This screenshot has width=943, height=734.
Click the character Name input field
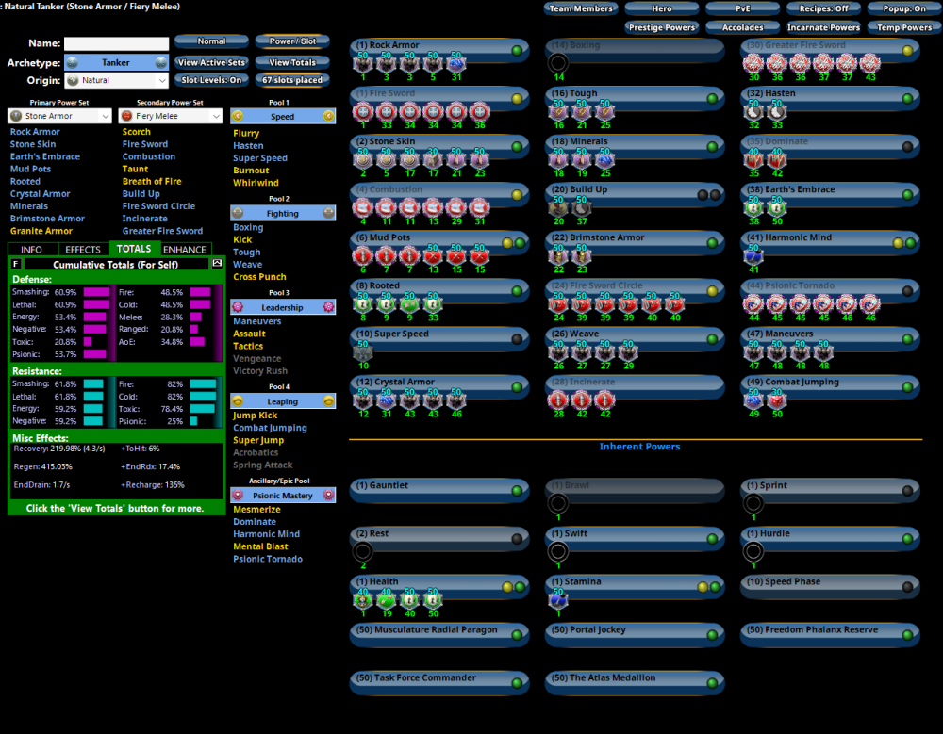pos(116,43)
